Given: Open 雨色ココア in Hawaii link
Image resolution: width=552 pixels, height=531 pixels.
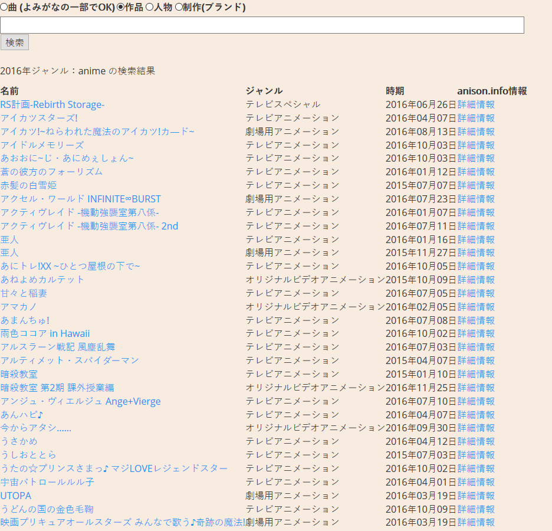Looking at the screenshot, I should click(45, 333).
